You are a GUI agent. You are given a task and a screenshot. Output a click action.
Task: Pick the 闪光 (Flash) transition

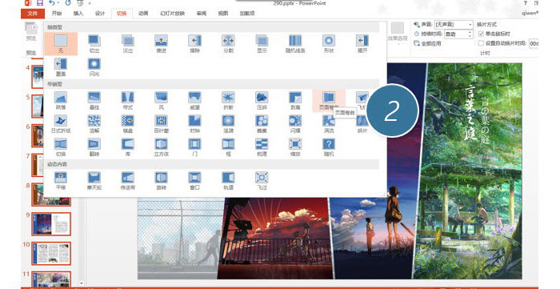coord(94,67)
